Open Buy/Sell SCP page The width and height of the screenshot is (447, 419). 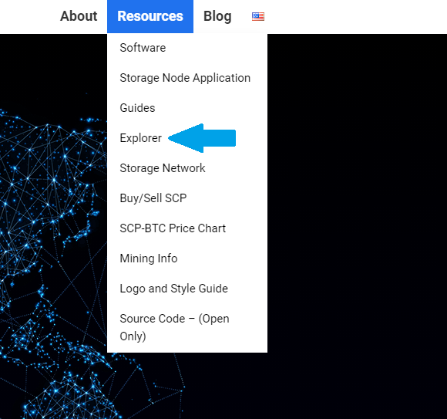(153, 198)
